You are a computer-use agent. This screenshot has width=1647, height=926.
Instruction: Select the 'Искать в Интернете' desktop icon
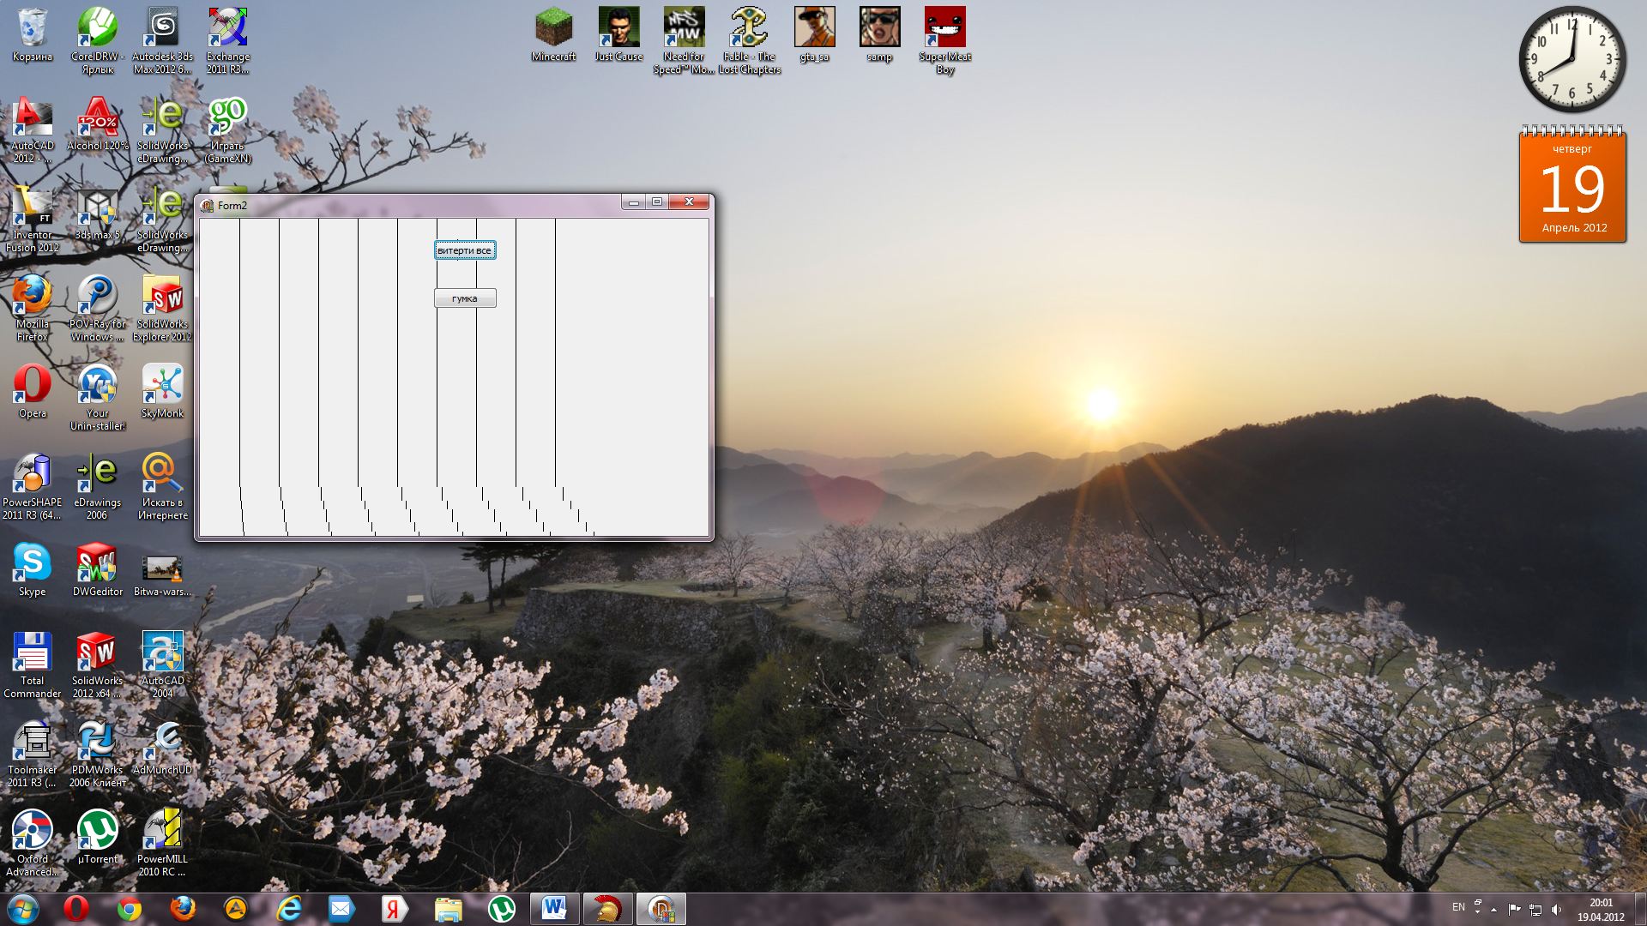(x=162, y=486)
